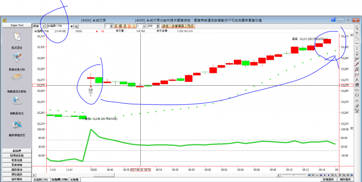Click the zoom slider beside navigation buttons
Viewport: 362px width, 182px height.
click(294, 175)
